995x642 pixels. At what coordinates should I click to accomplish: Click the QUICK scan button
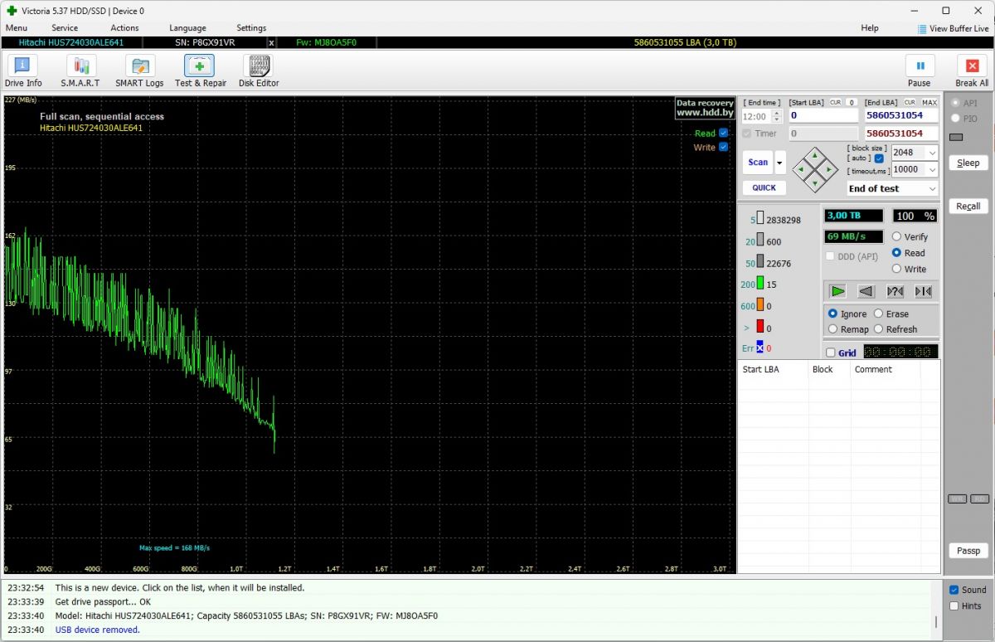click(x=764, y=187)
